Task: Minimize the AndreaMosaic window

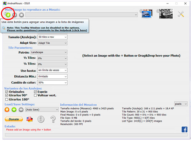Action: [x=168, y=4]
